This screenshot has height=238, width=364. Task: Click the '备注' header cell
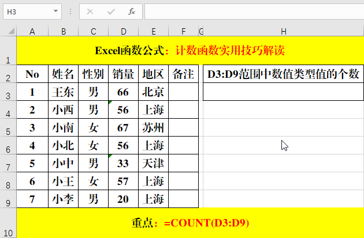pyautogui.click(x=183, y=74)
